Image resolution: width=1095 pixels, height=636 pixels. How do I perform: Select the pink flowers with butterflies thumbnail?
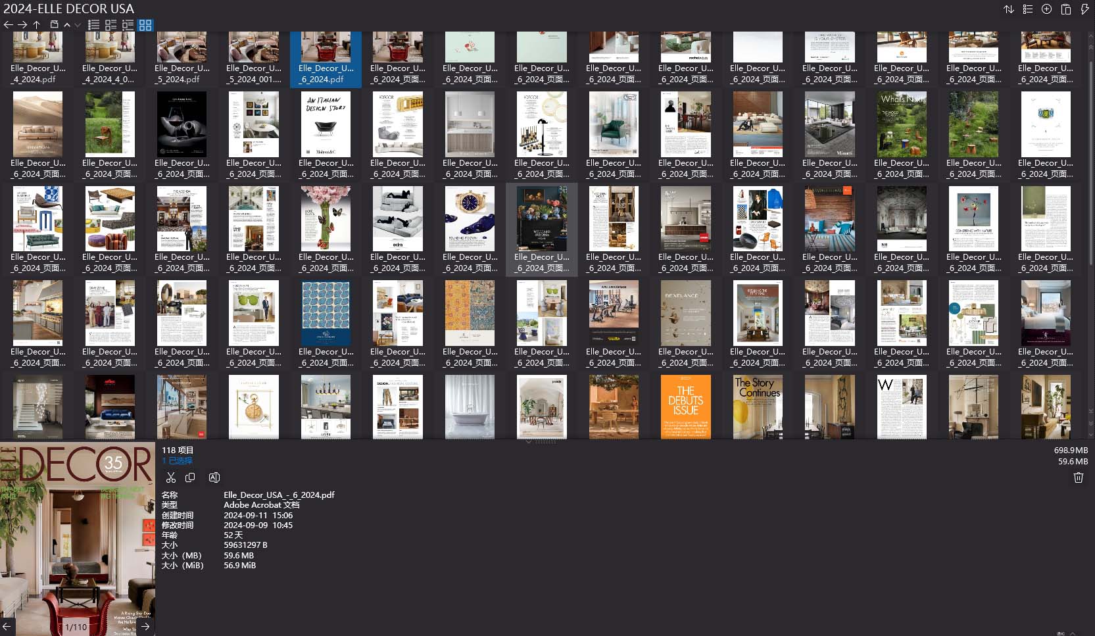(326, 218)
